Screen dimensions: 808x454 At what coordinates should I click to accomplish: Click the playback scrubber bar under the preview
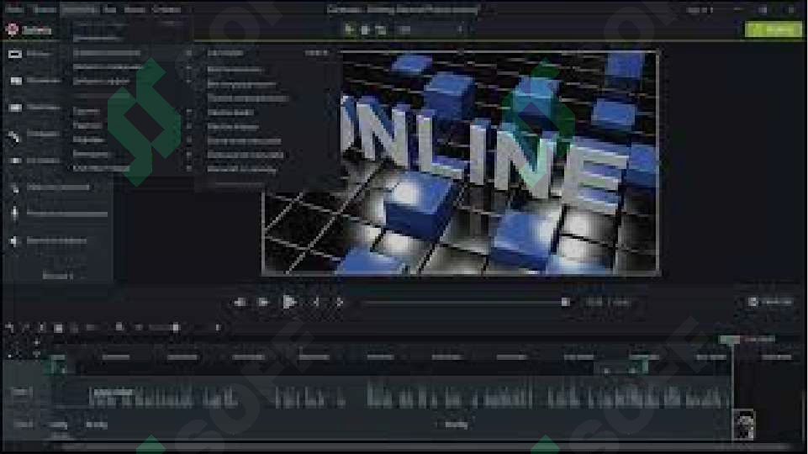point(464,303)
